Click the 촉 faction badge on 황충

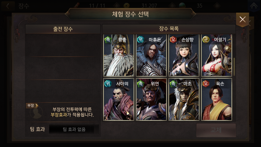[108, 39]
